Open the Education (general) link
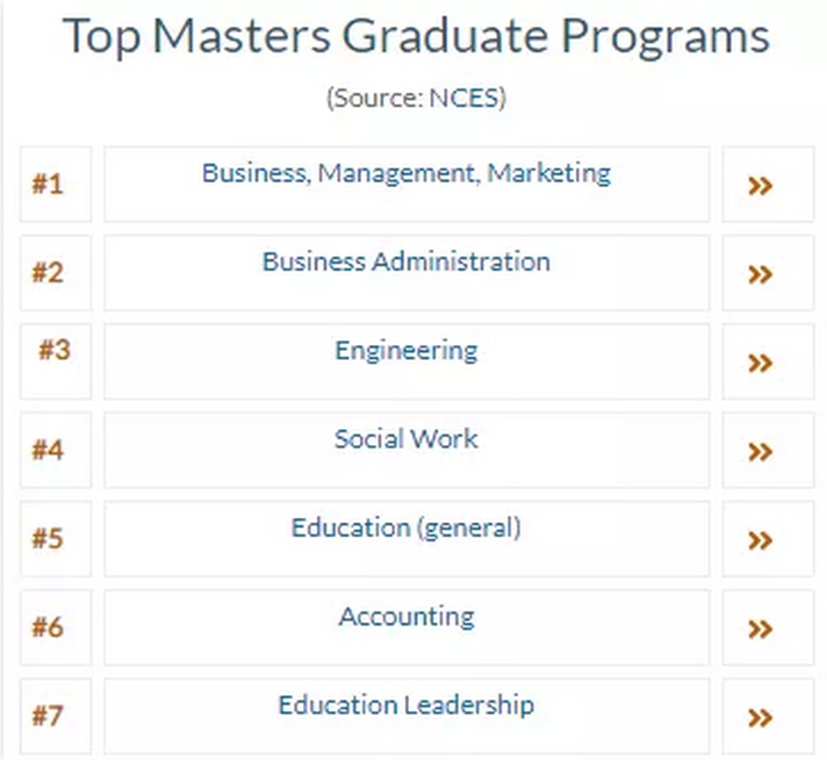 (x=406, y=527)
